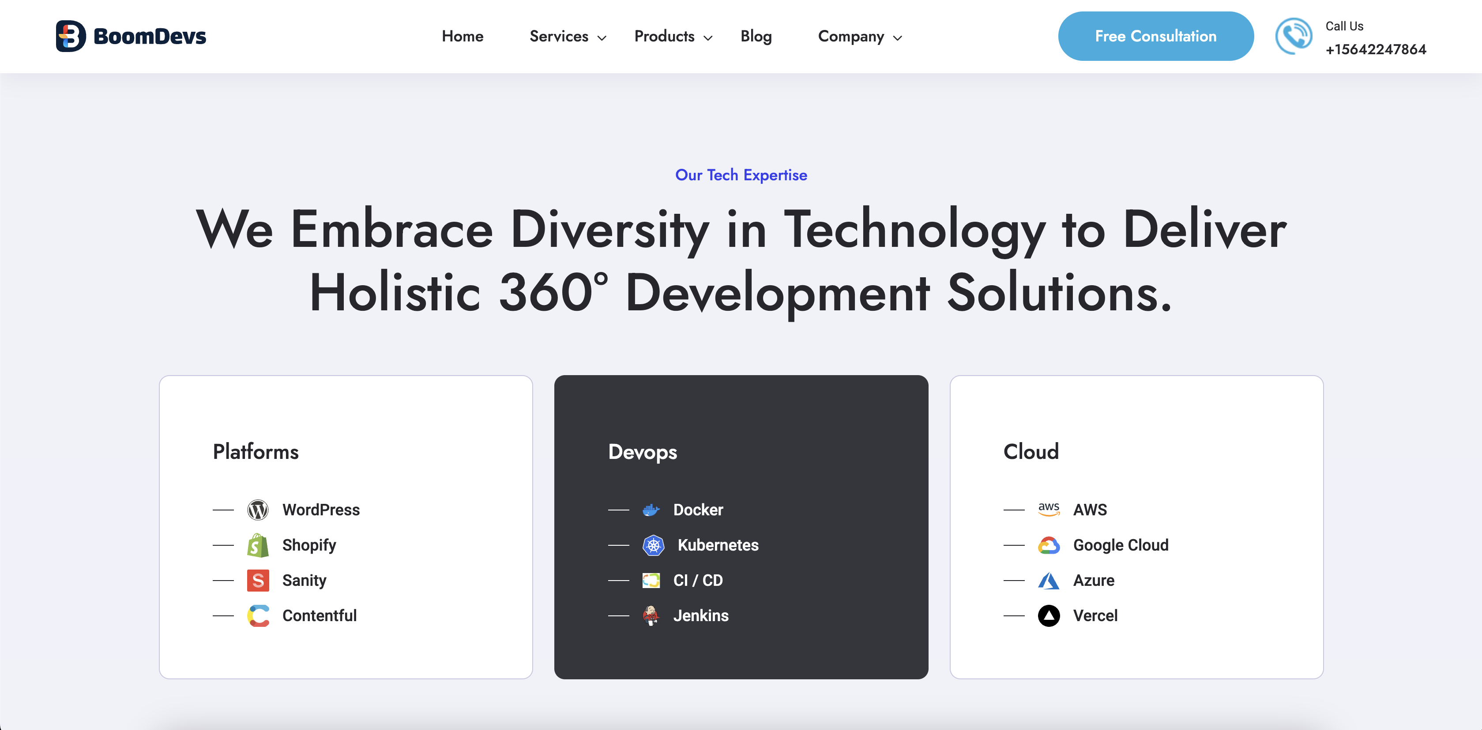The image size is (1482, 730).
Task: Select the Google Cloud label
Action: click(x=1121, y=545)
